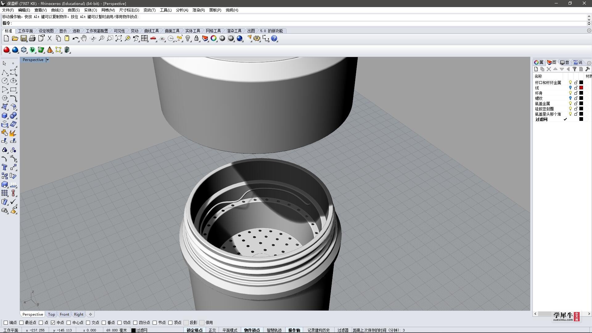The width and height of the screenshot is (592, 333).
Task: Select the rectangle tool in left sidebar
Action: tap(13, 89)
